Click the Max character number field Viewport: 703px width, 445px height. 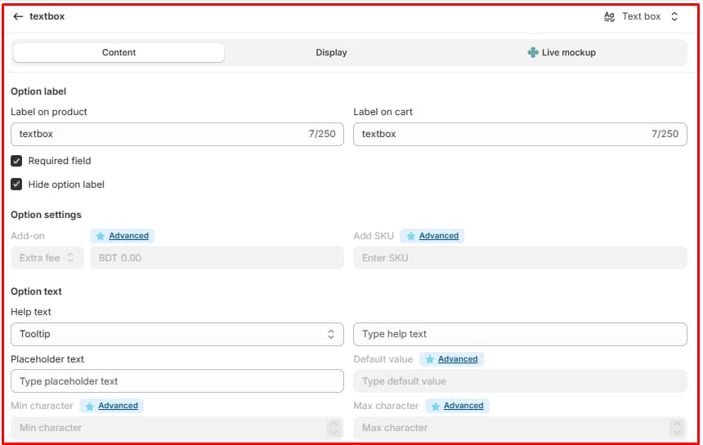(x=520, y=428)
